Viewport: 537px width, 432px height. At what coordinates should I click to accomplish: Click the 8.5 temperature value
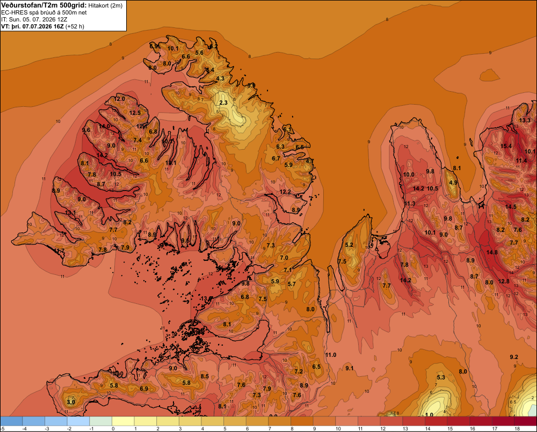(x=205, y=376)
